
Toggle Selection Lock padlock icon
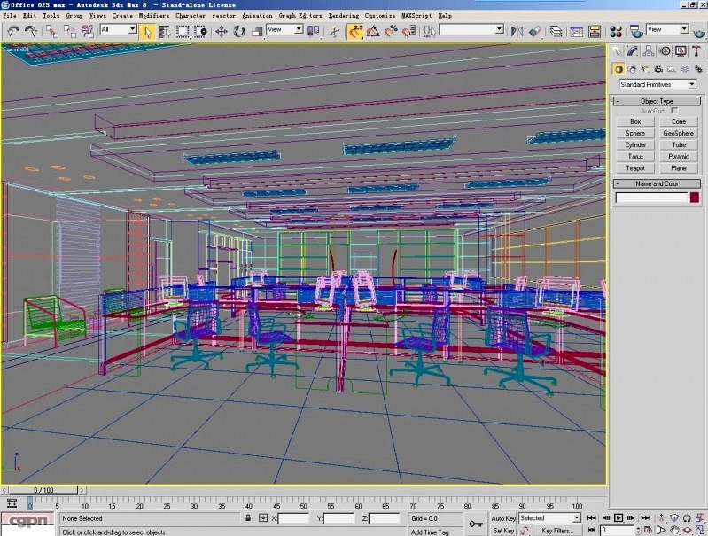click(248, 518)
